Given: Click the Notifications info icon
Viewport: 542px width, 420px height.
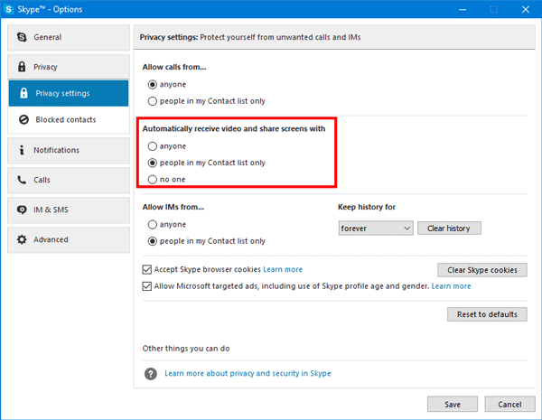Looking at the screenshot, I should [x=22, y=150].
